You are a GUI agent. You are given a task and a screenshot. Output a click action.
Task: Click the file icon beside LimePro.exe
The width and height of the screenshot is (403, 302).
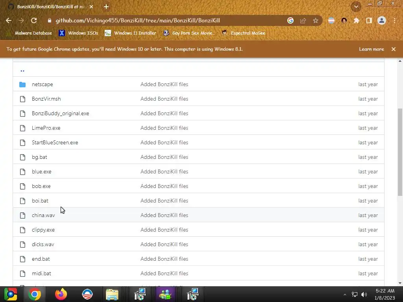pos(22,128)
